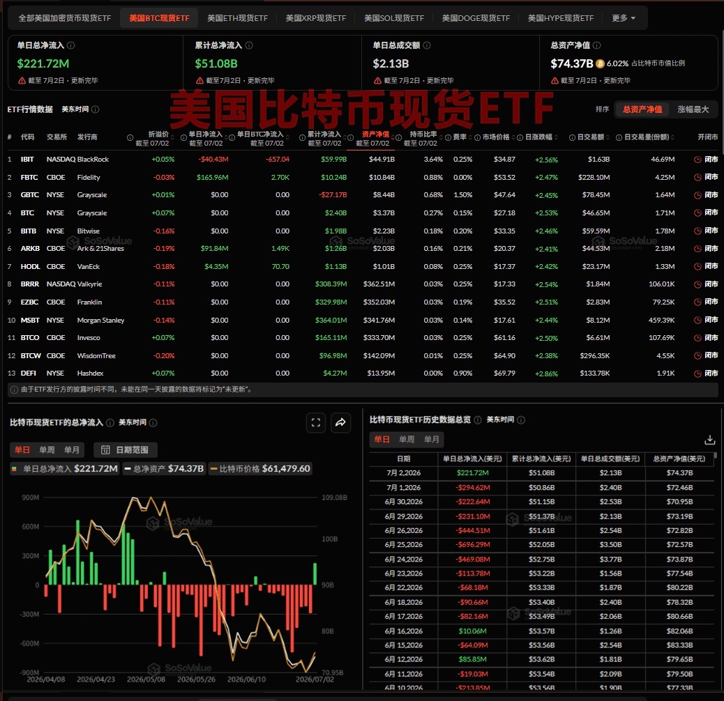Image resolution: width=724 pixels, height=701 pixels.
Task: Click the $10.06M cell for 6月 16
Action: pyautogui.click(x=472, y=631)
